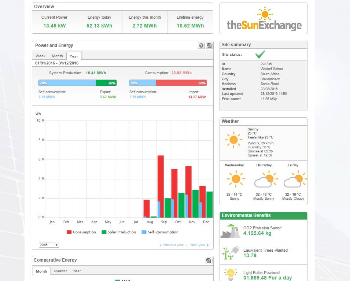
Task: Select the Month tab in Power and Energy
Action: tap(57, 56)
